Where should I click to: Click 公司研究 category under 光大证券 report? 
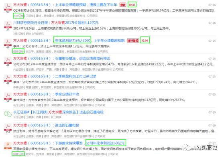[x=92, y=16]
